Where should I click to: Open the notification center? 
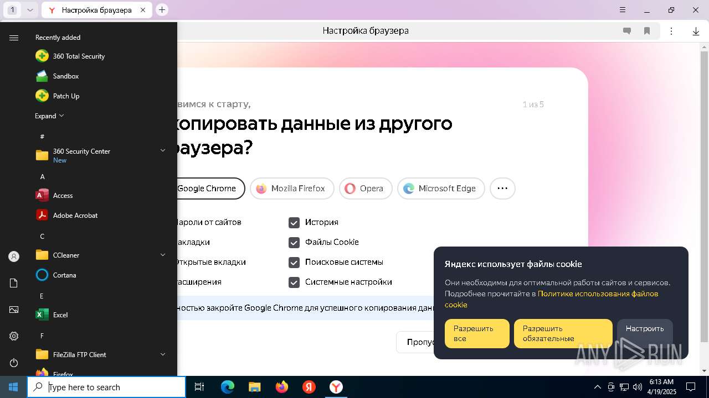coord(691,387)
